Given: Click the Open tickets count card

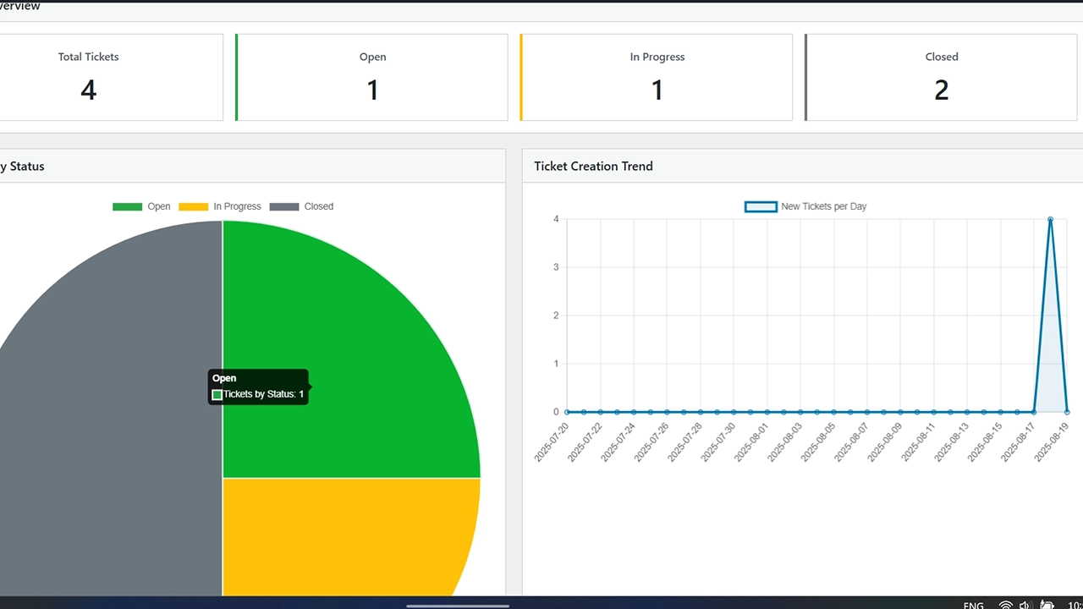Looking at the screenshot, I should pos(372,77).
